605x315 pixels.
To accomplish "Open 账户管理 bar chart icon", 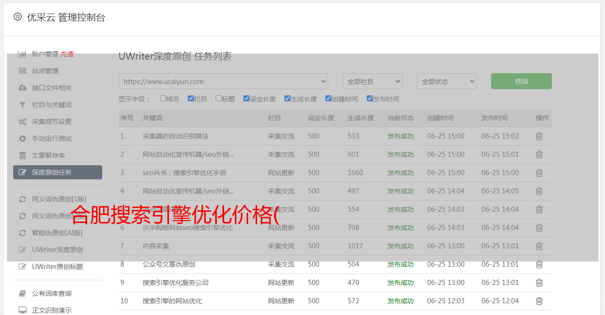I will tap(22, 54).
